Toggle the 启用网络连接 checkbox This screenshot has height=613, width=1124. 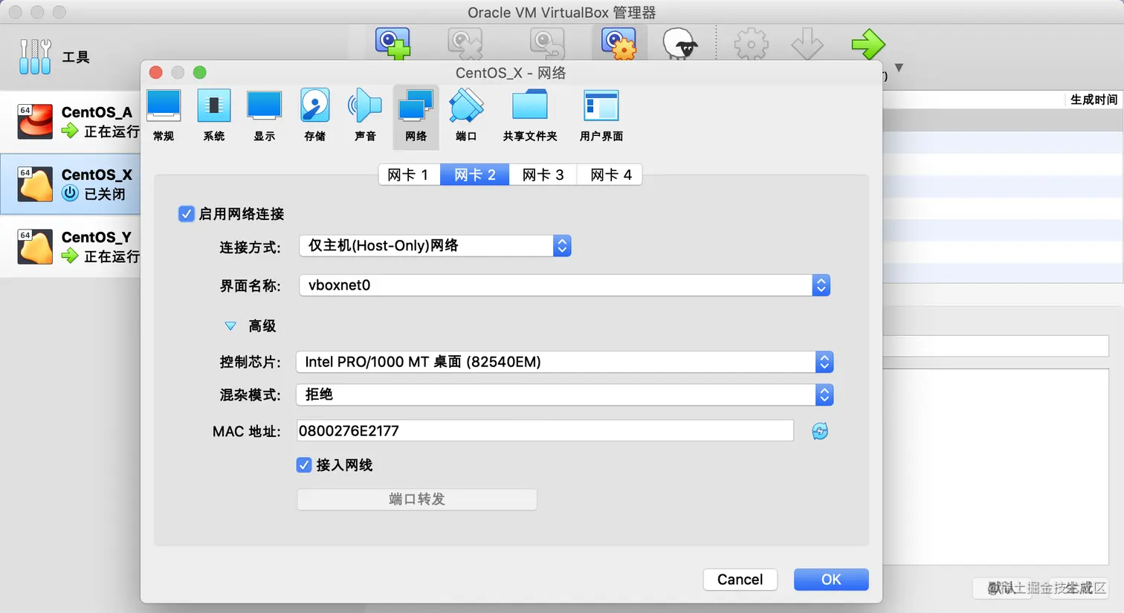click(187, 214)
